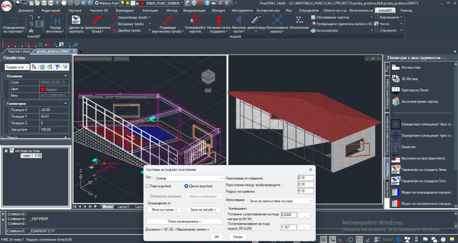Switch to the proba_podovo.DWG document tab
Viewport: 458px width, 243px height.
[53, 51]
